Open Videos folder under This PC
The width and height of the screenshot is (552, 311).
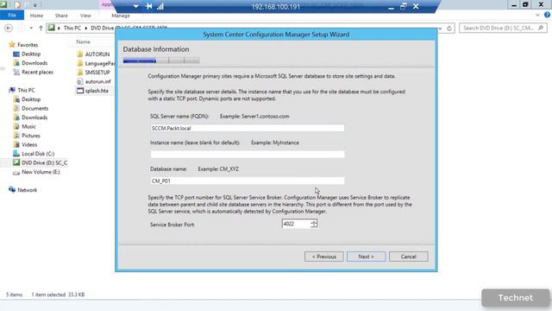pyautogui.click(x=29, y=144)
